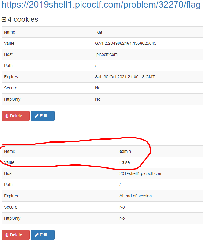Click the admin cookie name cell
This screenshot has width=203, height=243.
125,151
